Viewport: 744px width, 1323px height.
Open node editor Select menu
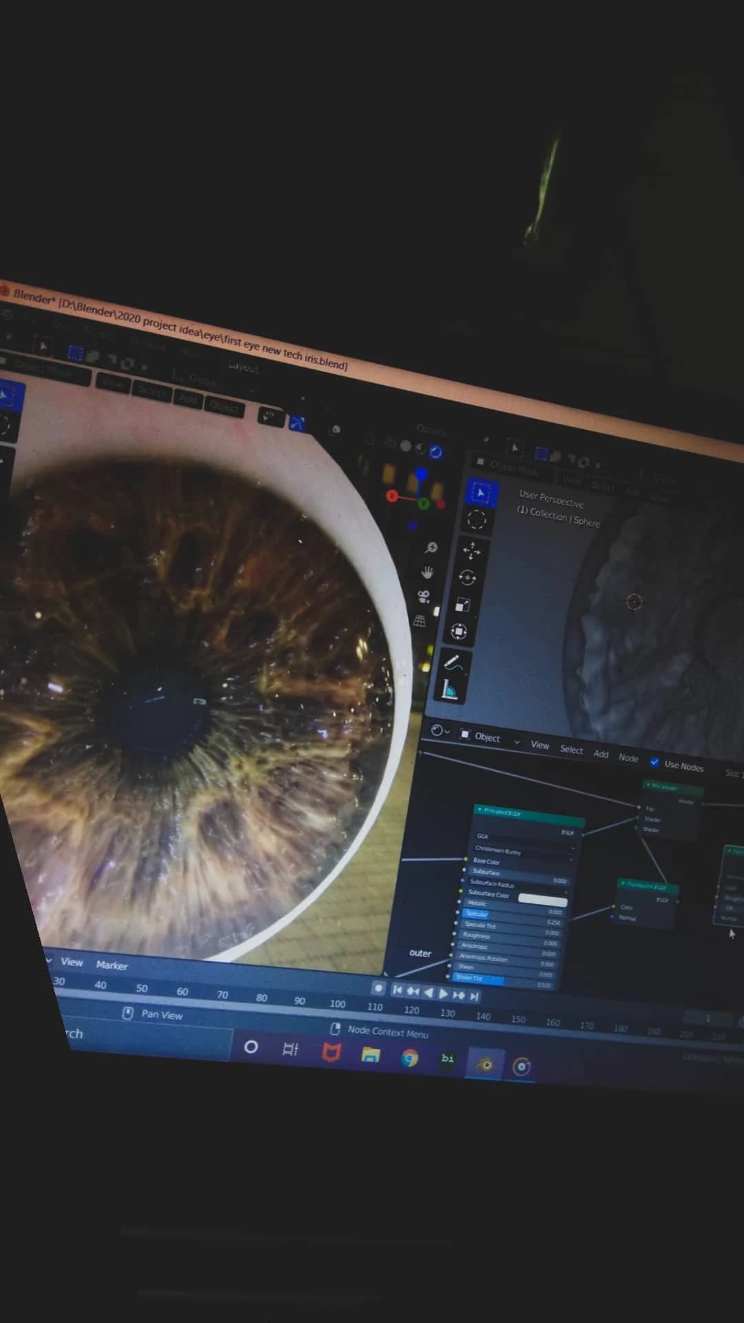click(571, 749)
